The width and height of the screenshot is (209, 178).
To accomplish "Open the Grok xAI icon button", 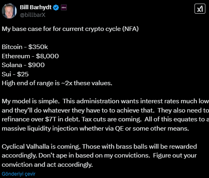I will pos(200,9).
